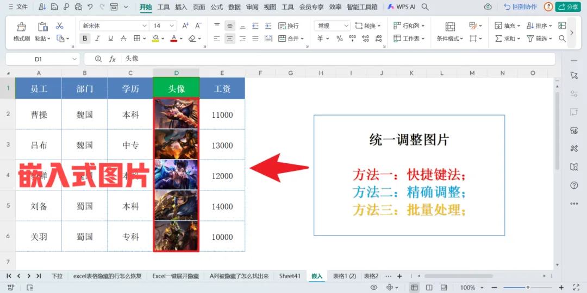
Task: Click the AutoSum (求和) button
Action: coord(508,38)
